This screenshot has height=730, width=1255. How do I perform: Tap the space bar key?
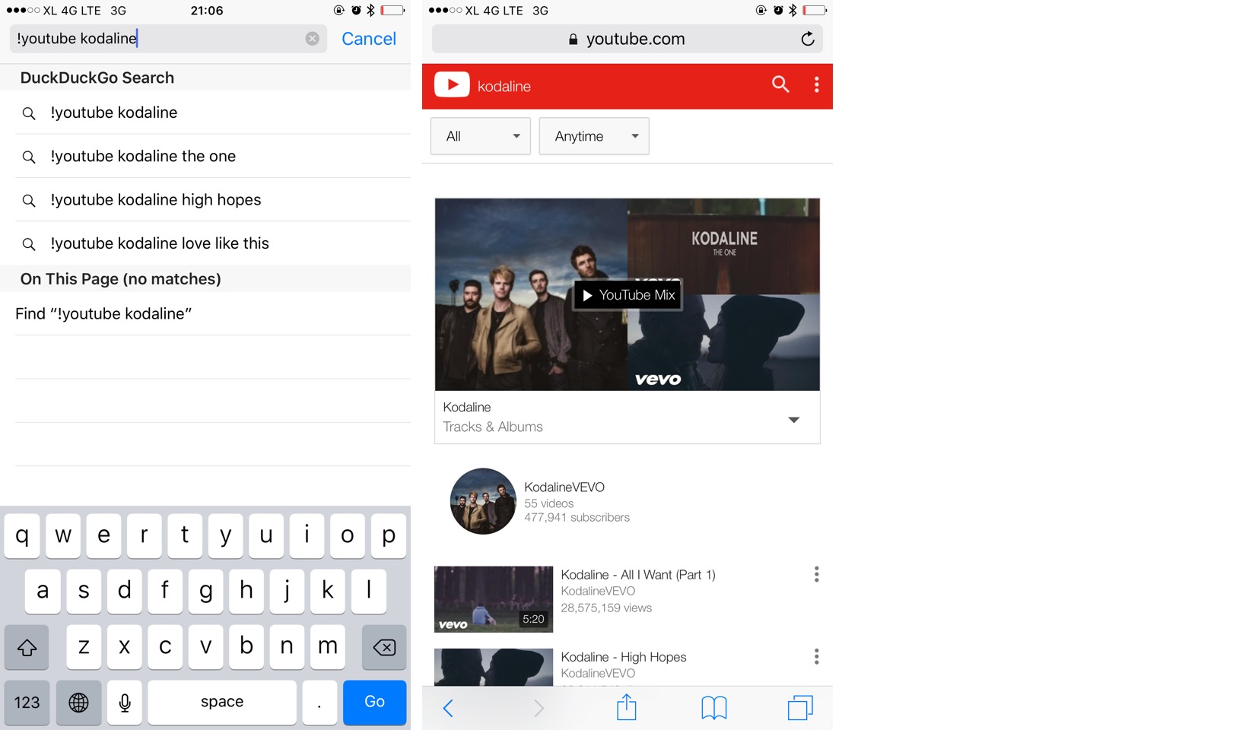pyautogui.click(x=222, y=703)
